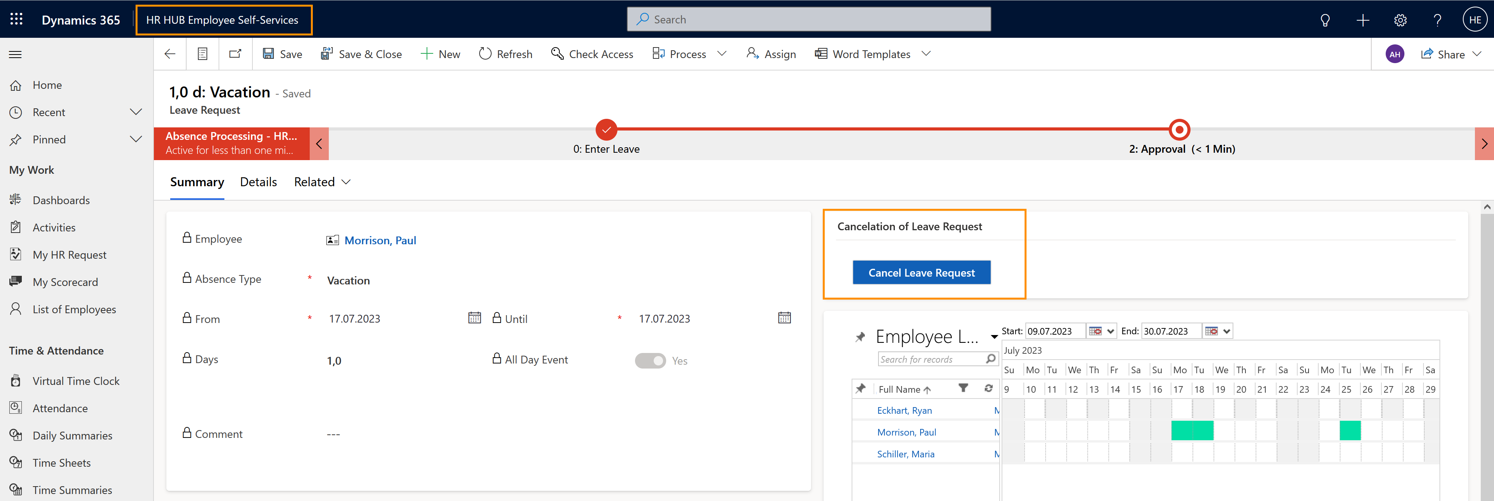Screen dimensions: 1494x501
Task: Open the Dynamics 365 app launcher waffle
Action: pos(16,19)
